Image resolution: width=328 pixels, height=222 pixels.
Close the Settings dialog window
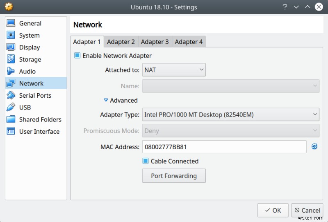pos(319,7)
